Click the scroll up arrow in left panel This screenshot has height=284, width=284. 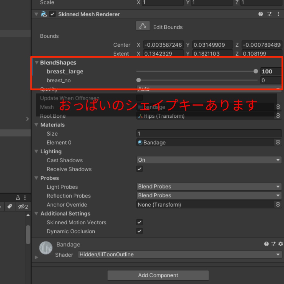[28, 215]
